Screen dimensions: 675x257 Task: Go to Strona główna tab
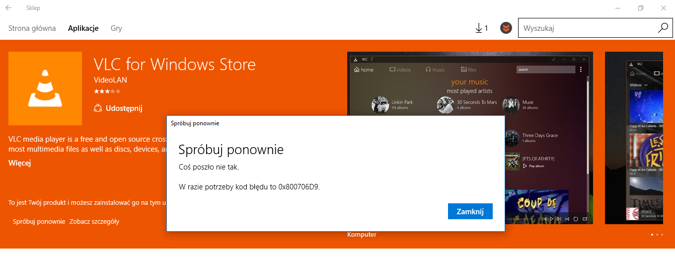point(32,28)
